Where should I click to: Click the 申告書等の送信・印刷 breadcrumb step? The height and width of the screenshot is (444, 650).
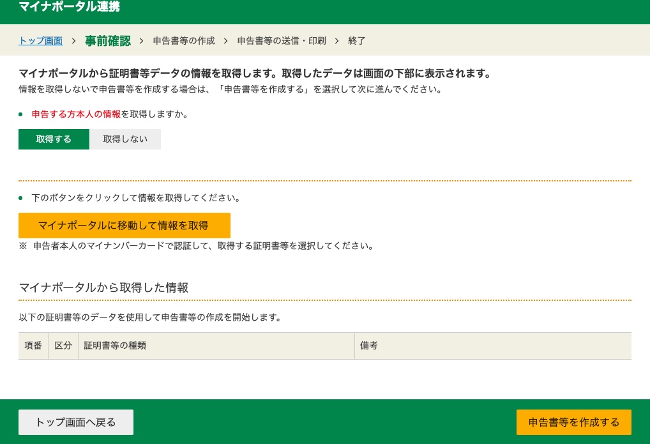(282, 41)
